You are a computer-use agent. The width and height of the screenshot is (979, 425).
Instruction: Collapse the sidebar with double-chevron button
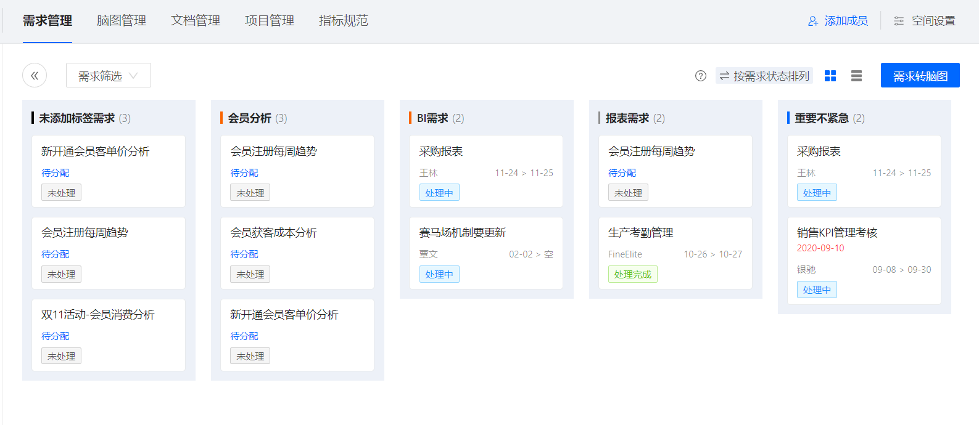35,75
